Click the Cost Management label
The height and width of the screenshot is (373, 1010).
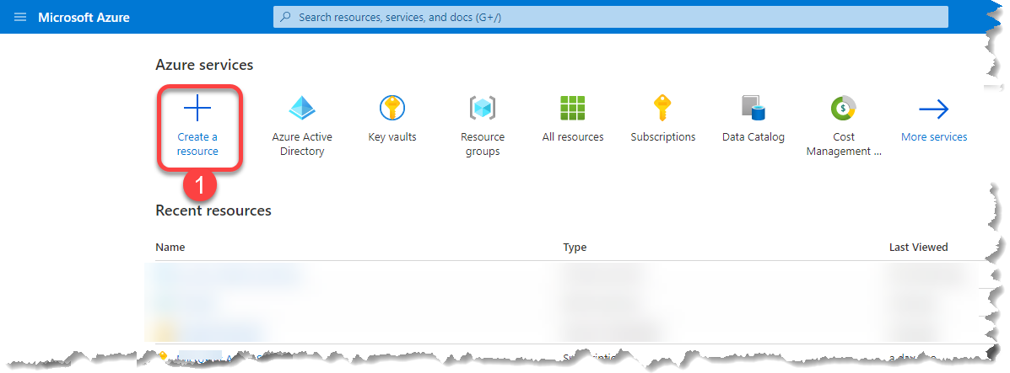[843, 144]
